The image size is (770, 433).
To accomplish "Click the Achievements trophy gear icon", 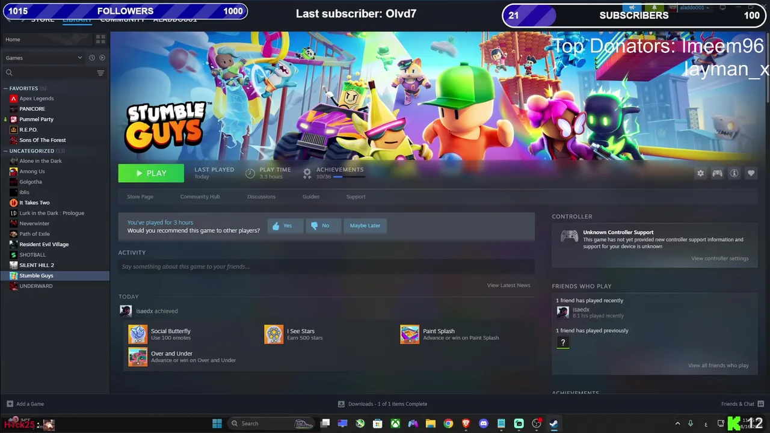I will [x=307, y=173].
